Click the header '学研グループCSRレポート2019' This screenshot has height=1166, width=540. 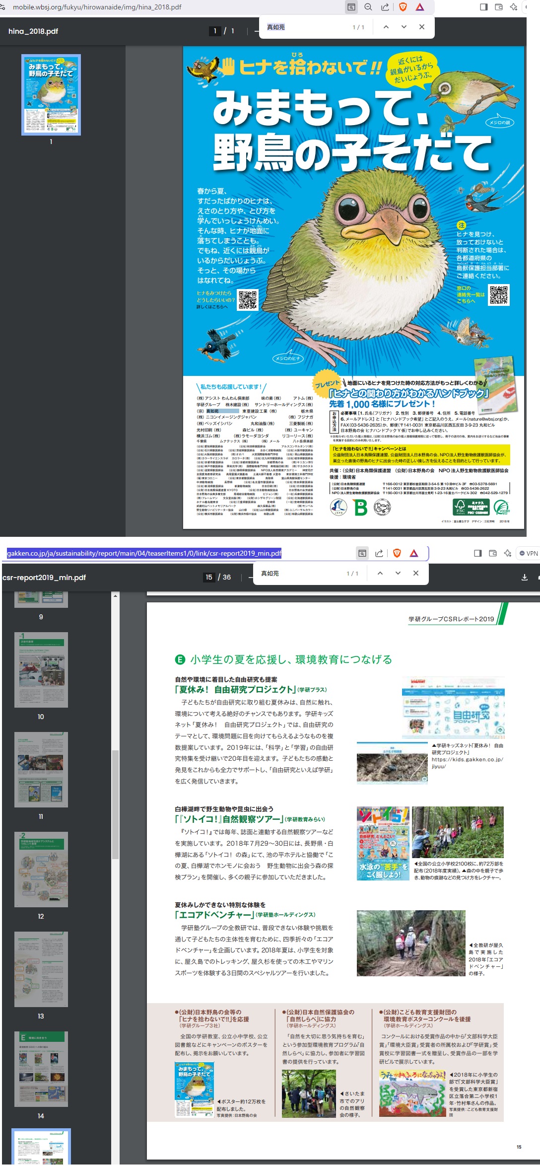451,619
